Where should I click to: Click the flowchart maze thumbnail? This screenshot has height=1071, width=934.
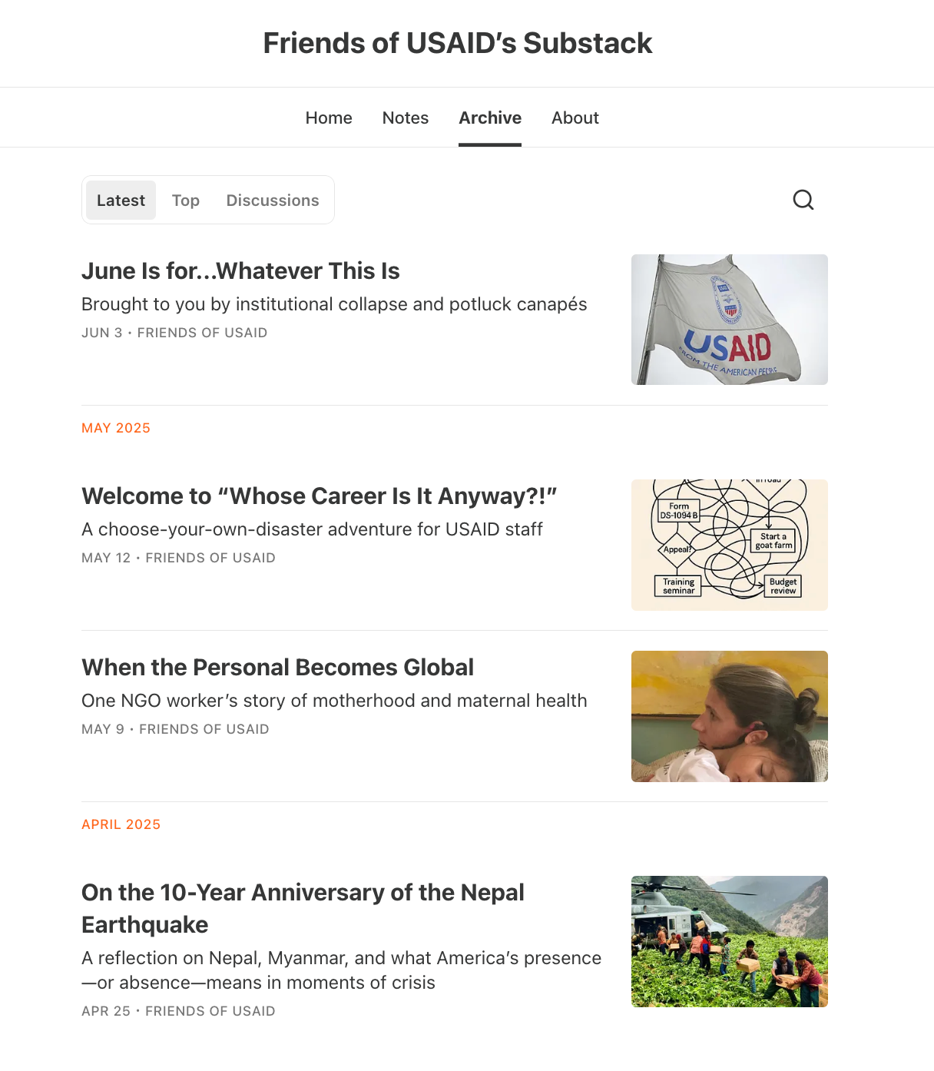(730, 545)
